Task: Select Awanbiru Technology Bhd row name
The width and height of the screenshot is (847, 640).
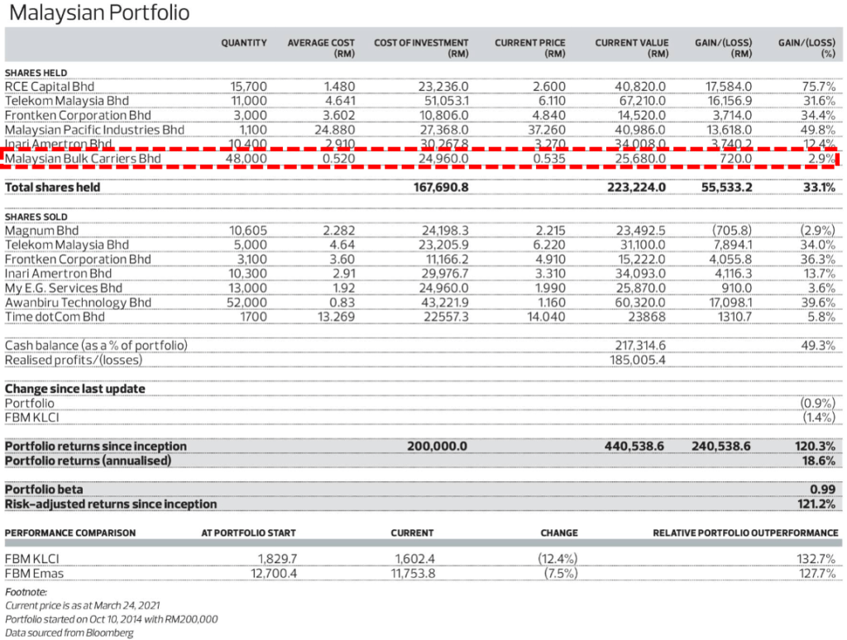Action: (78, 303)
